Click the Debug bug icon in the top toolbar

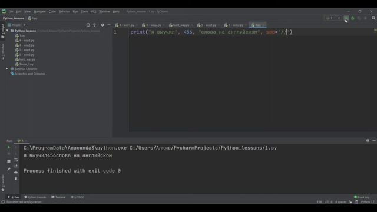click(x=353, y=18)
